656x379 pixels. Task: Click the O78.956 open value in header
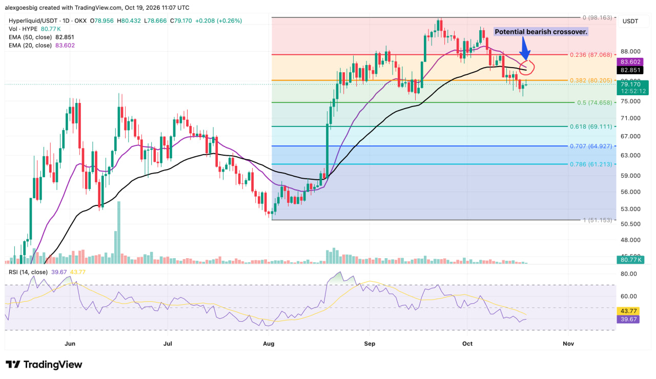pos(102,21)
